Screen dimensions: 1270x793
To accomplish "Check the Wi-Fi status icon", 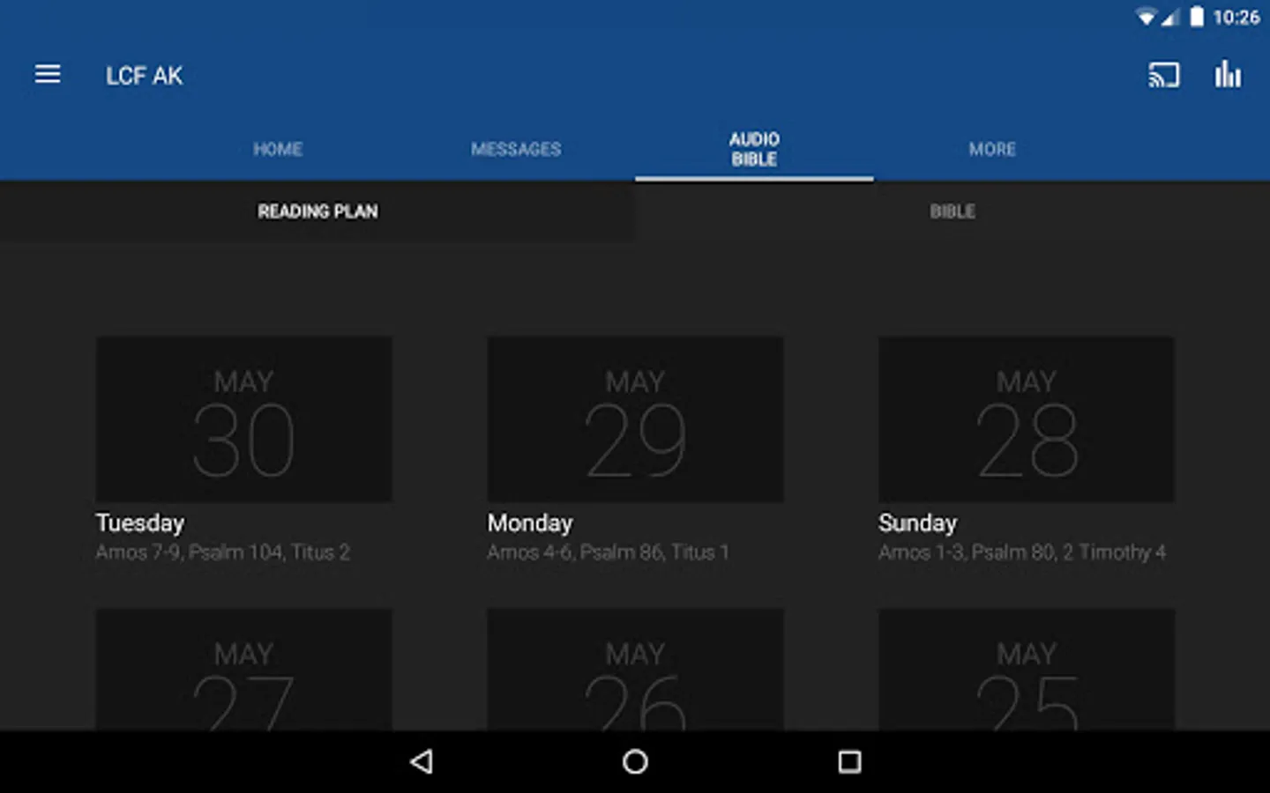I will click(x=1146, y=18).
